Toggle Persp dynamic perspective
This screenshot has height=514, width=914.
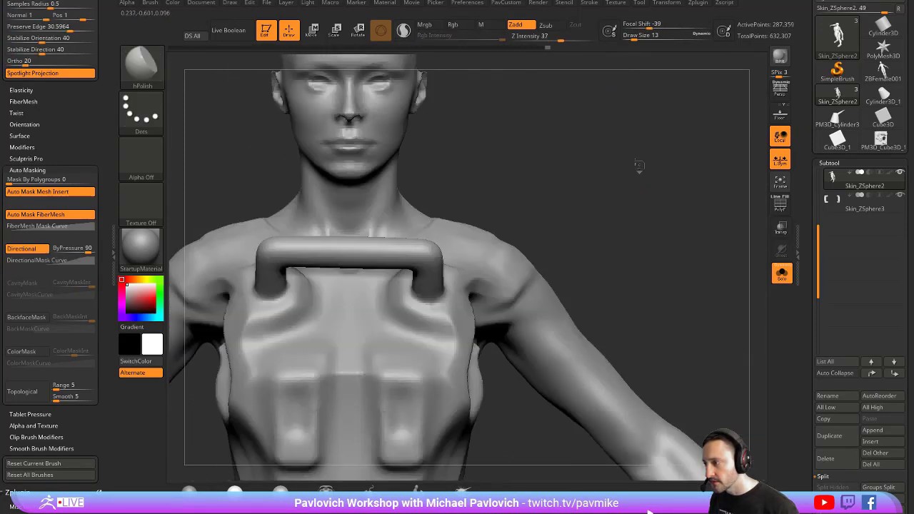(780, 89)
